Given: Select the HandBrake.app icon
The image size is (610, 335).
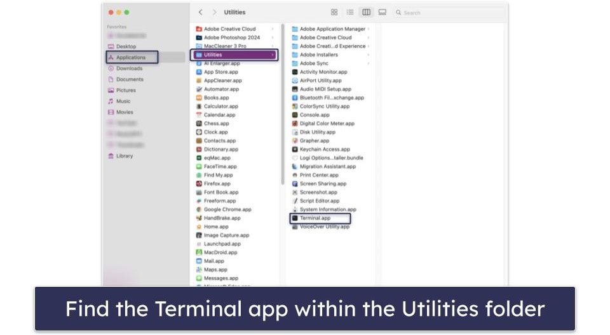Looking at the screenshot, I should [x=199, y=218].
